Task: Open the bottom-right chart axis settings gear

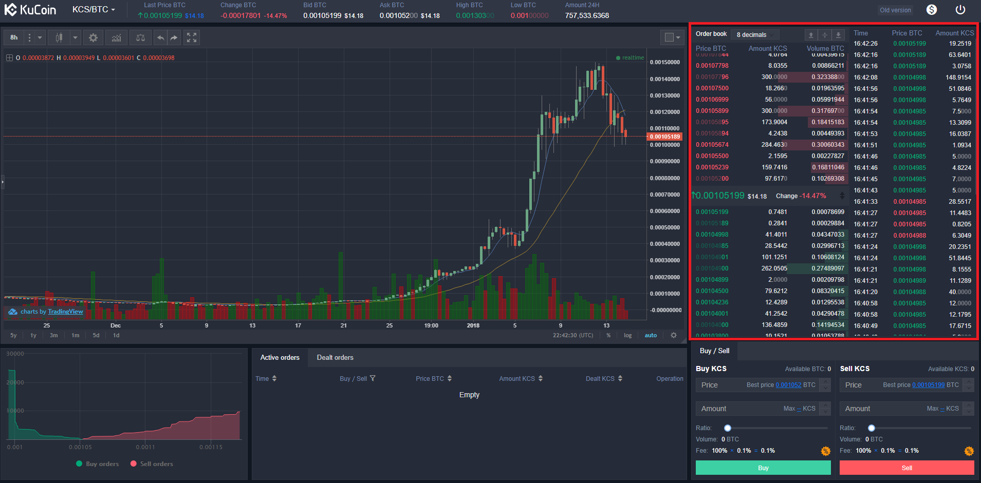Action: [x=674, y=335]
